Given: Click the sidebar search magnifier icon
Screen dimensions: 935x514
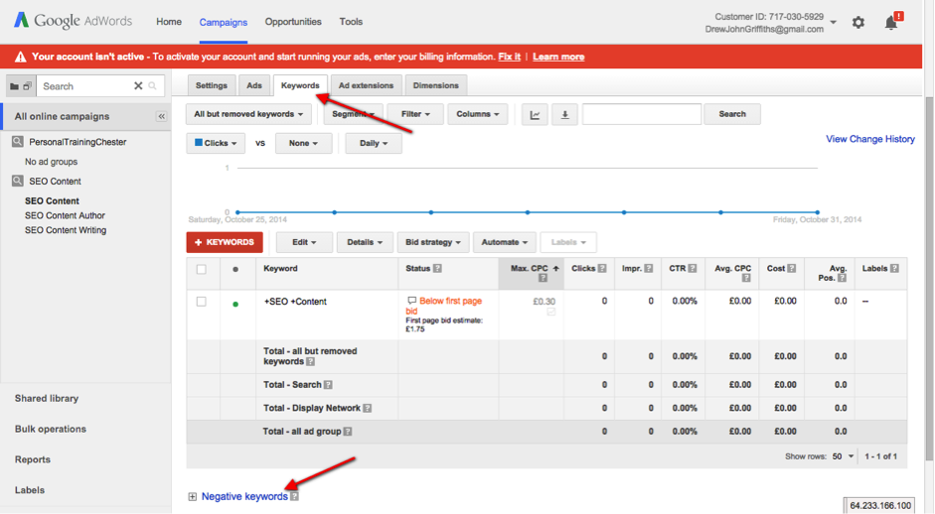Looking at the screenshot, I should (153, 85).
